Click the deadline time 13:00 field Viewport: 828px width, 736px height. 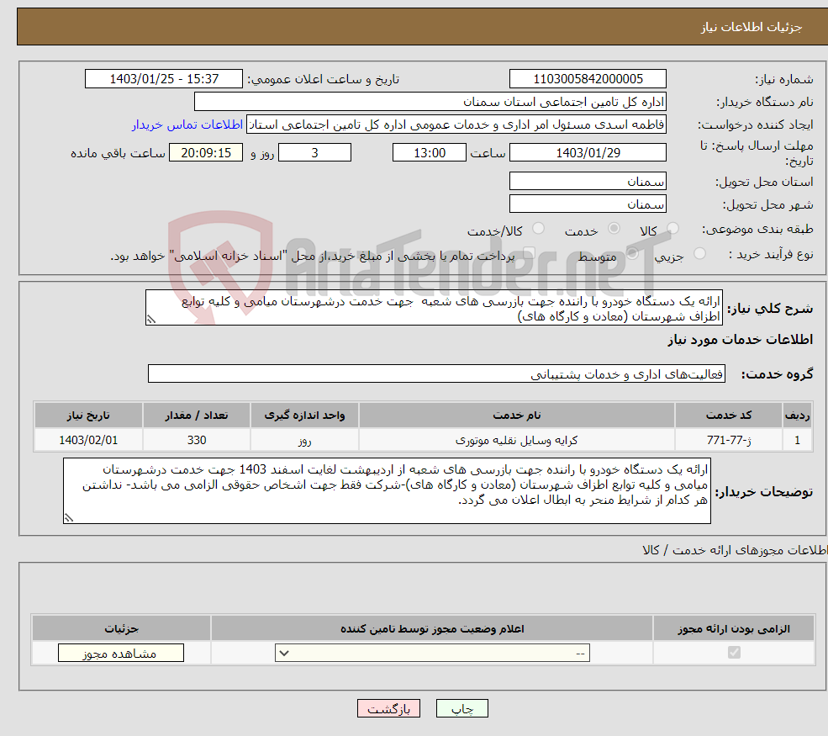tap(430, 153)
